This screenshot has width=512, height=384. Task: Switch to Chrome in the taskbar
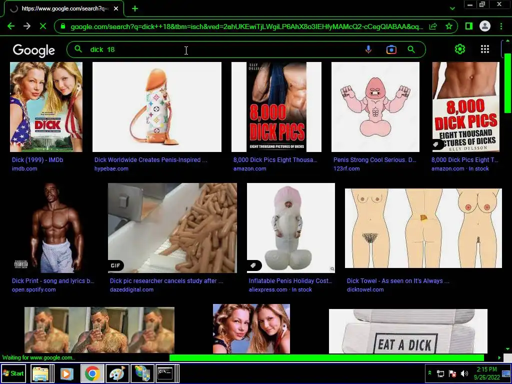92,373
